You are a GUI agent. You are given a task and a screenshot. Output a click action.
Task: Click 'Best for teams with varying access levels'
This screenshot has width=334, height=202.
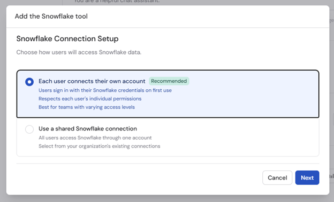(87, 107)
